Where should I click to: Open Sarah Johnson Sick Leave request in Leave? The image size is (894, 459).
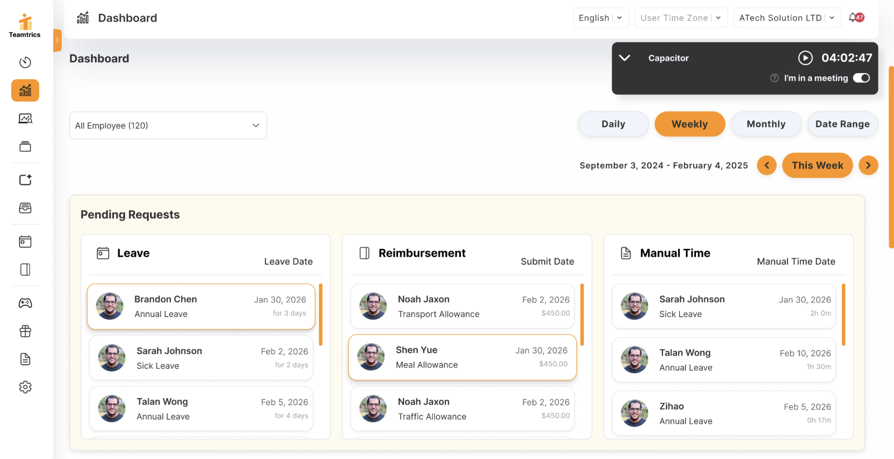[201, 358]
